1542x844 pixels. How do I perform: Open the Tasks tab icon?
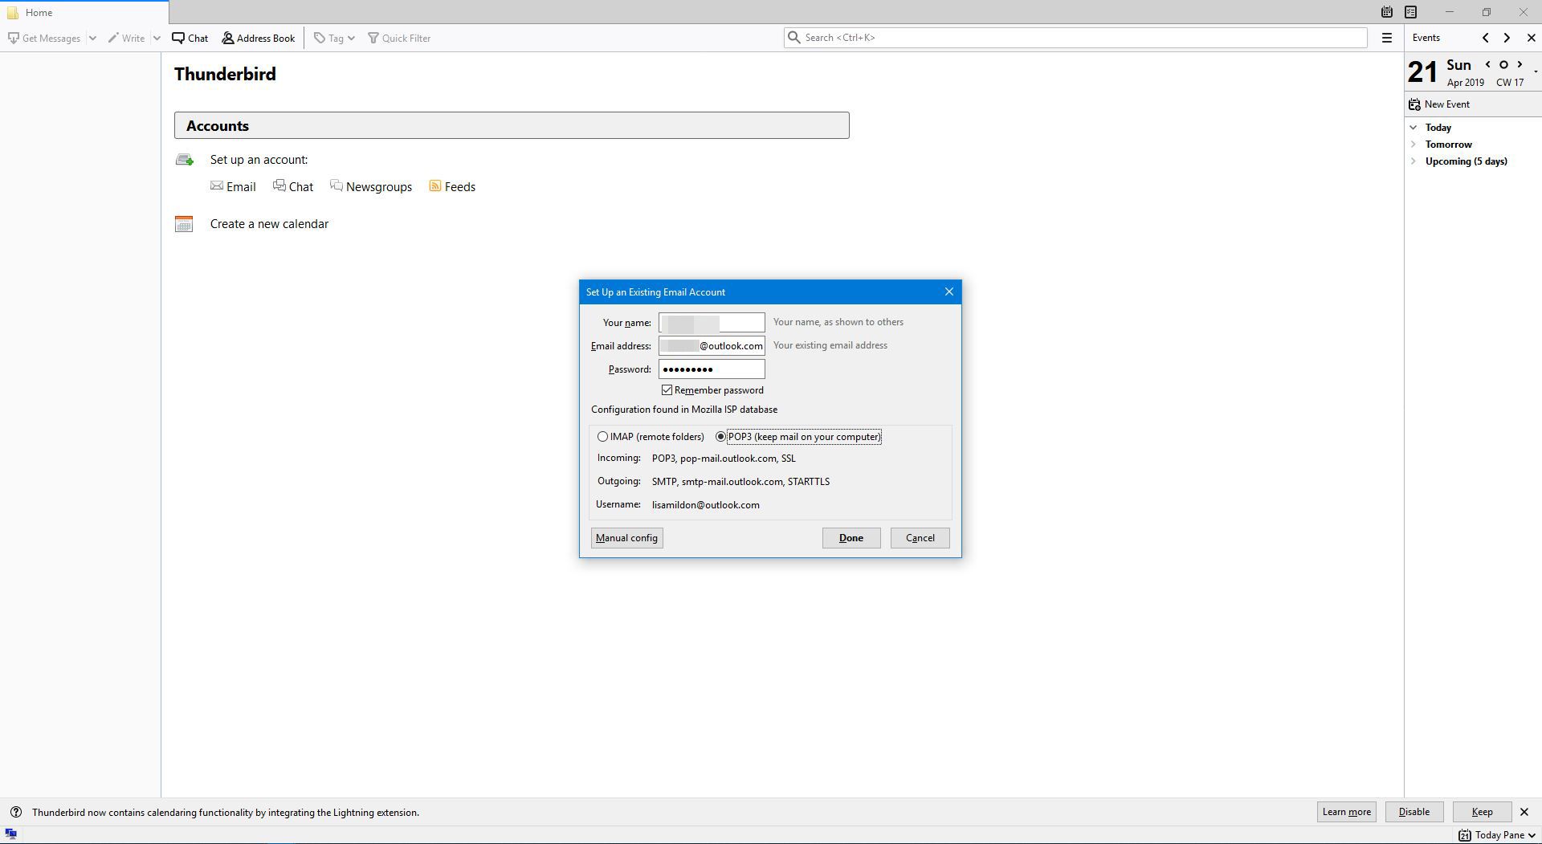(1410, 12)
